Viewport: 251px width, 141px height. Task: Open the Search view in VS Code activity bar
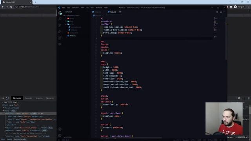[60, 19]
